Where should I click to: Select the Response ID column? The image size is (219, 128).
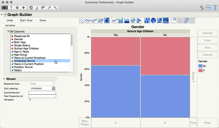tap(22, 36)
